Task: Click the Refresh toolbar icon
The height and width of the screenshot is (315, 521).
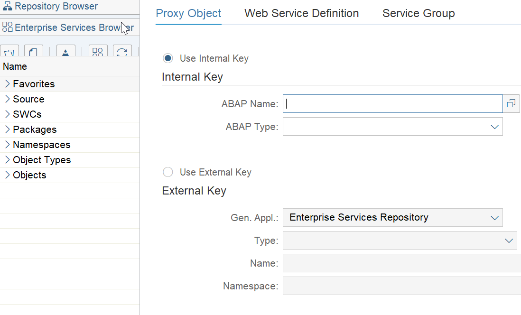Action: [122, 51]
